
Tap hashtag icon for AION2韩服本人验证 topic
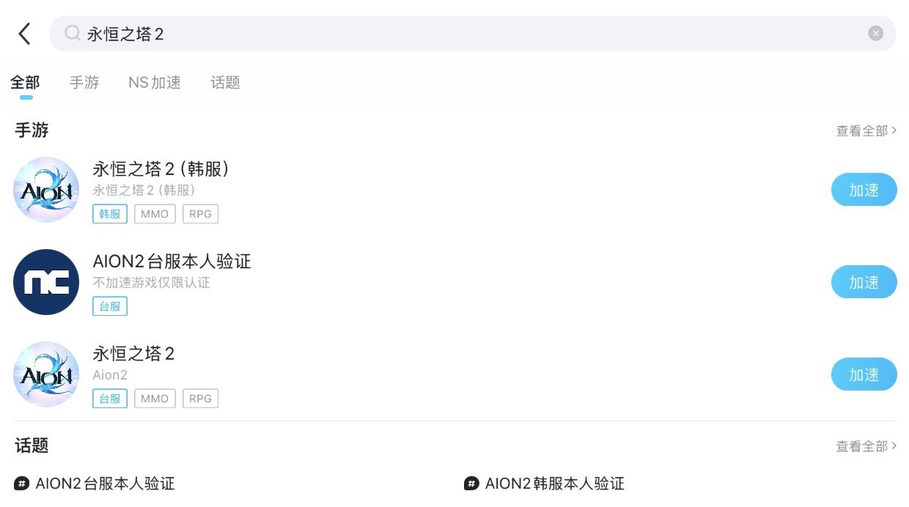click(471, 484)
